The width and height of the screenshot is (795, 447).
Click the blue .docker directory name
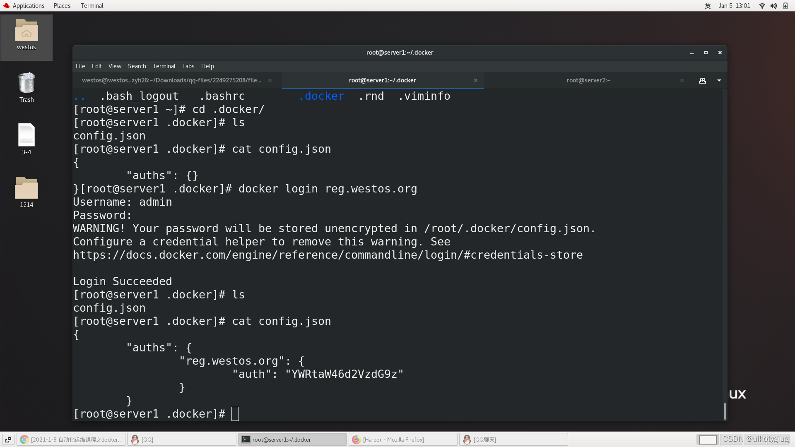322,96
